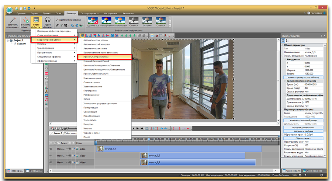The width and height of the screenshot is (332, 181).
Task: Apply the АвтоУровни style preset
Action: [x=106, y=22]
